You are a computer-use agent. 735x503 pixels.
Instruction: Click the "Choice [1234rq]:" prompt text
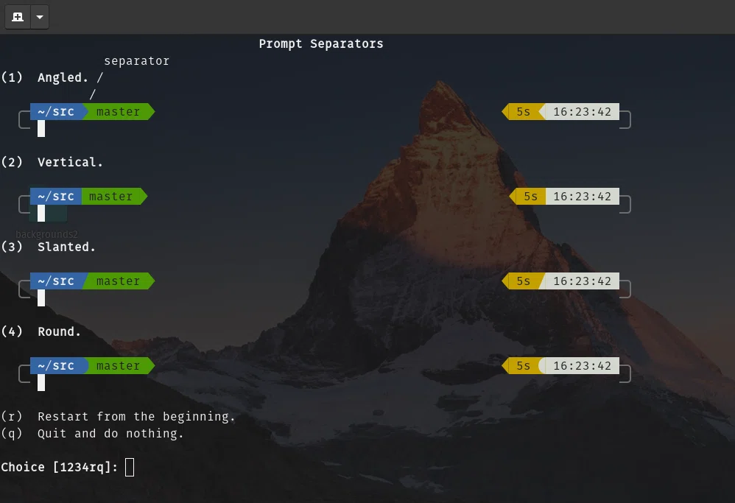60,468
